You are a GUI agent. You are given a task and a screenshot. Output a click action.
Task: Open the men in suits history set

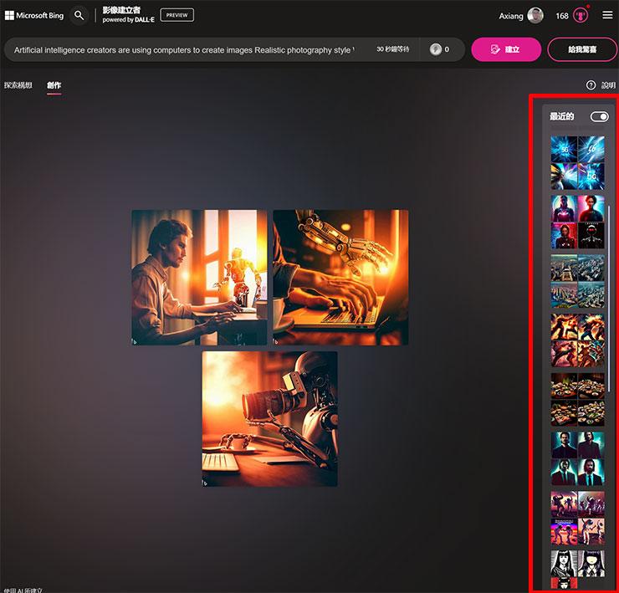pos(577,459)
